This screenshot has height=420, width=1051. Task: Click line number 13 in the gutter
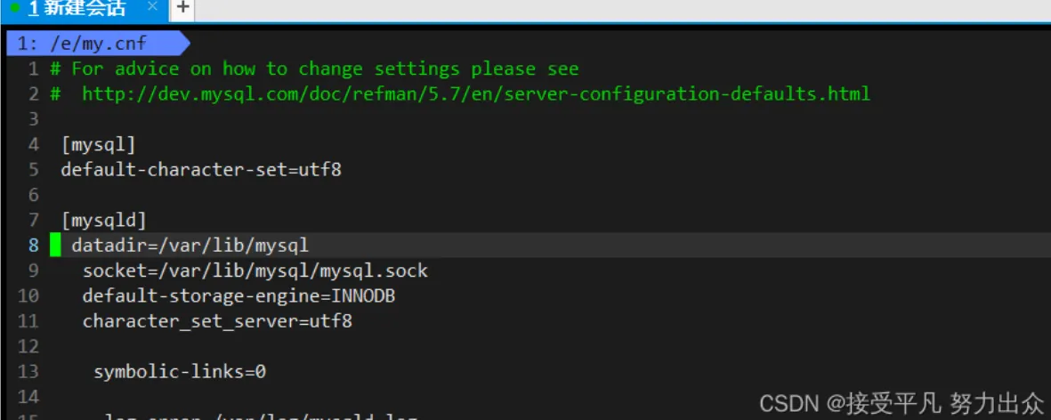pos(28,372)
